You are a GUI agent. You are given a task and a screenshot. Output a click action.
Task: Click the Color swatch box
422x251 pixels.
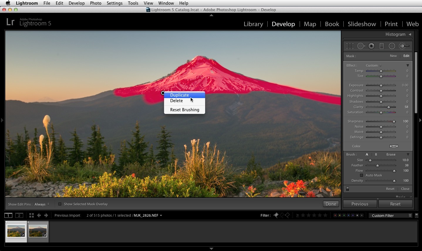coord(394,146)
